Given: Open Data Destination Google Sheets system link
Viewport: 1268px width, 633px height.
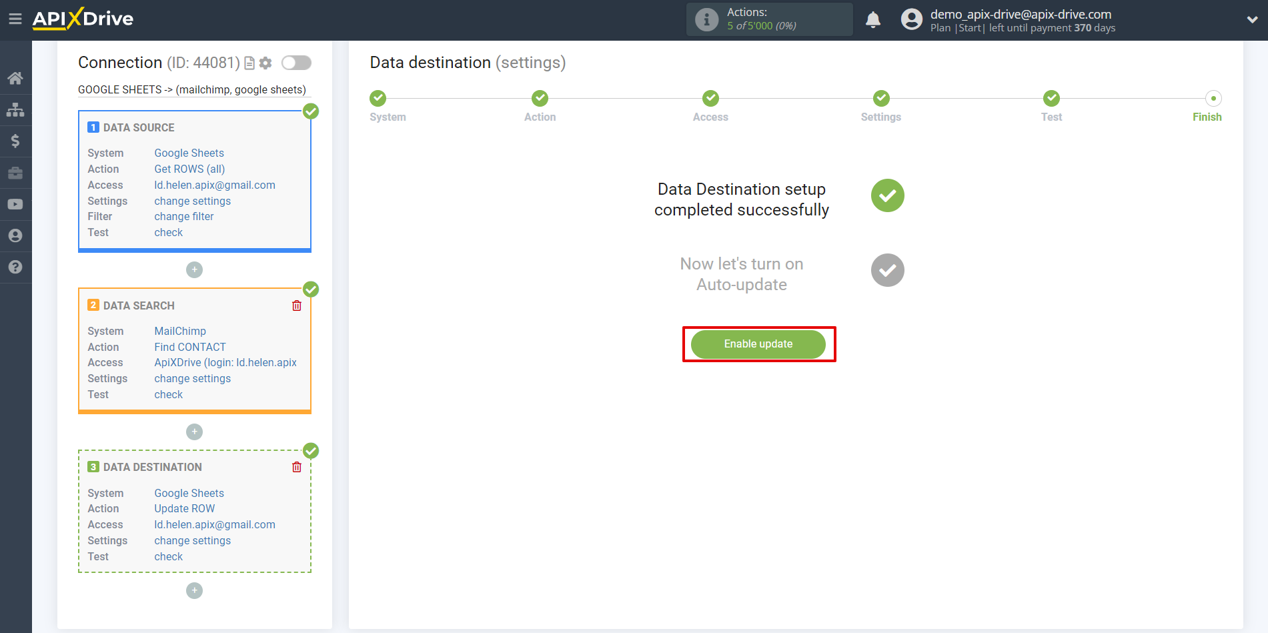Looking at the screenshot, I should 189,493.
